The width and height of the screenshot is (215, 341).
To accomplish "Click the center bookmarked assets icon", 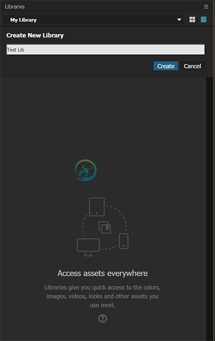I will [x=105, y=227].
